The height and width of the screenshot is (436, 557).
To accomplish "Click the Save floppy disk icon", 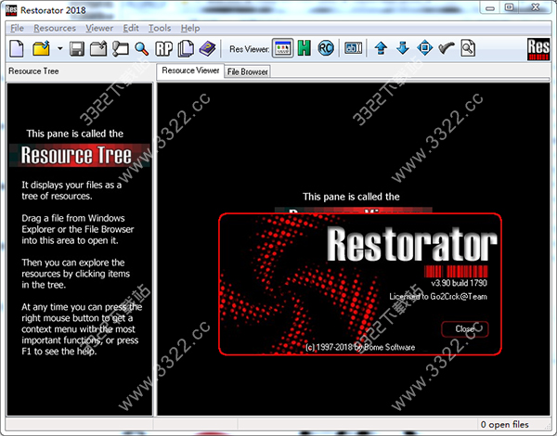I will point(78,48).
